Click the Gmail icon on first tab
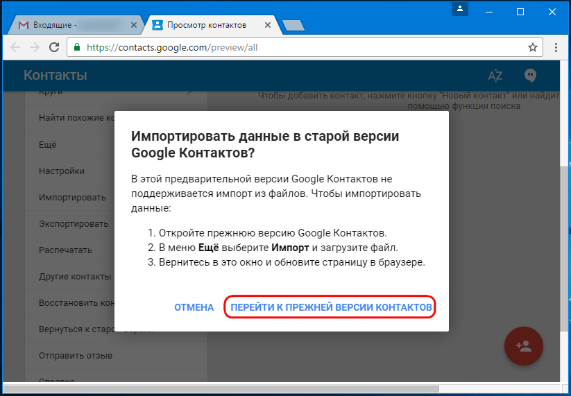The height and width of the screenshot is (396, 571). pyautogui.click(x=24, y=25)
